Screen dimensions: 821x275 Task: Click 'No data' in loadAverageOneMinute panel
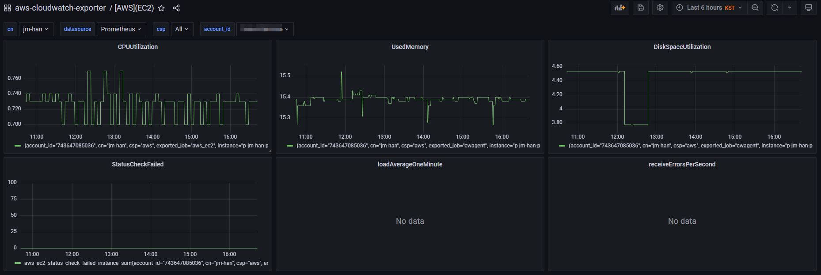410,221
